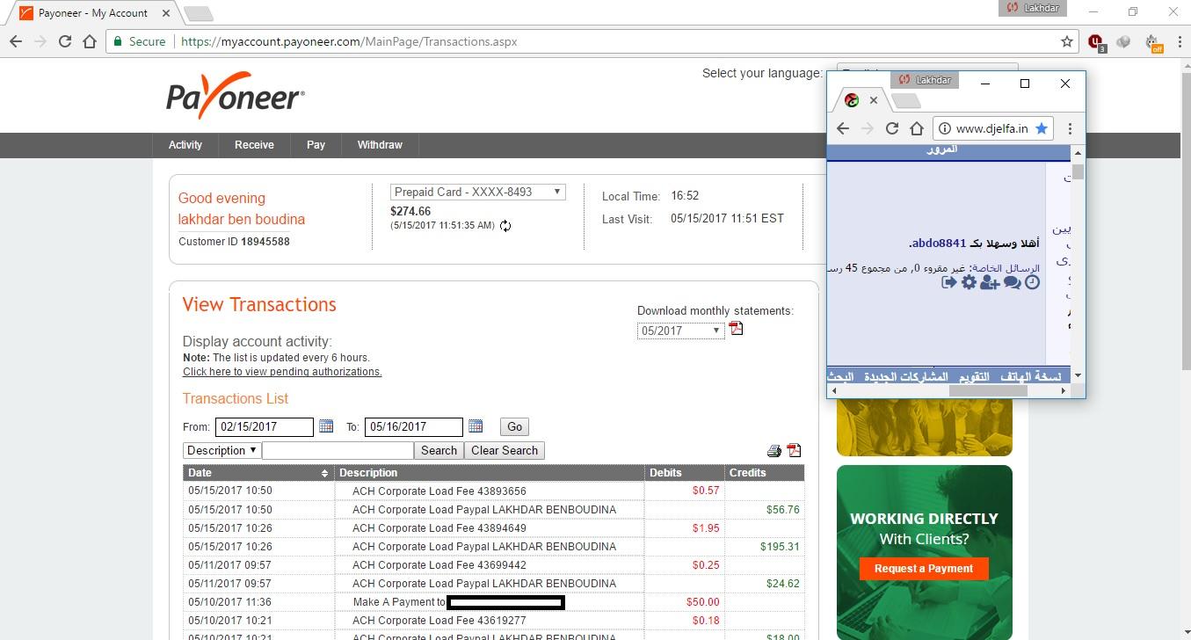Click the djelfa.in vertical scrollbar thumb
Viewport: 1191px width, 640px height.
(1078, 171)
